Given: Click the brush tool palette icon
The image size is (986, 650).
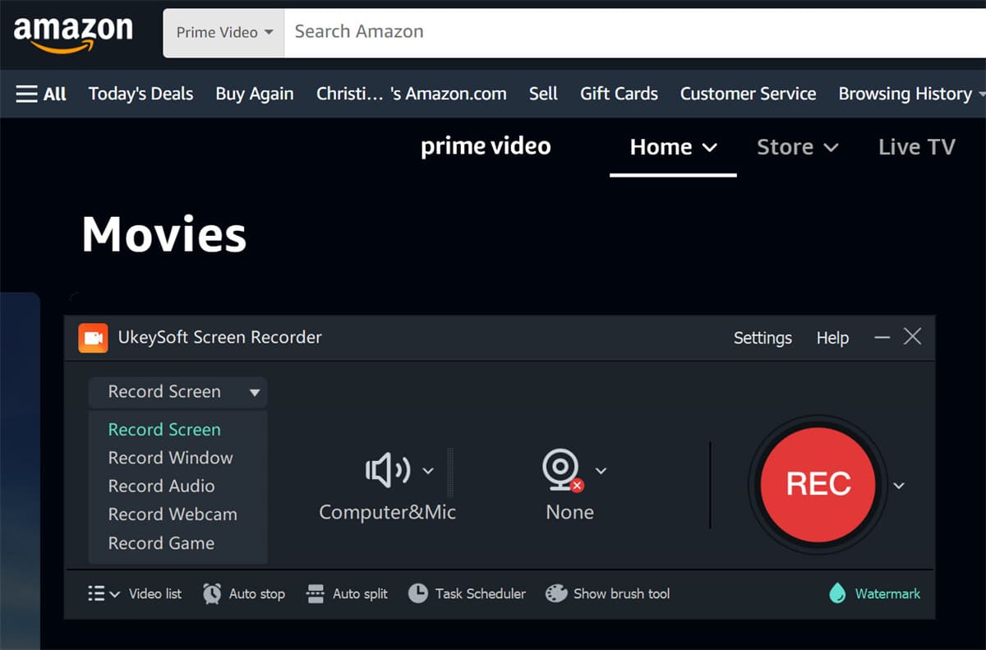Looking at the screenshot, I should pos(556,593).
